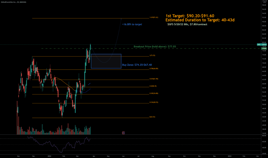Screen dimensions: 268x158
Task: Click the 0.382(54.88) Fibonacci level label
Action: (x=154, y=93)
